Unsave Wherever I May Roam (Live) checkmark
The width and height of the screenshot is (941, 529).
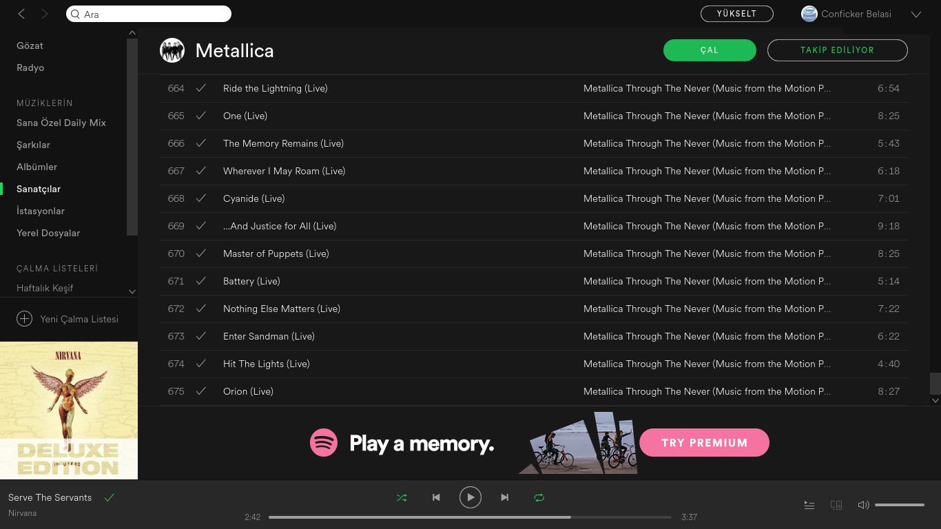point(201,171)
